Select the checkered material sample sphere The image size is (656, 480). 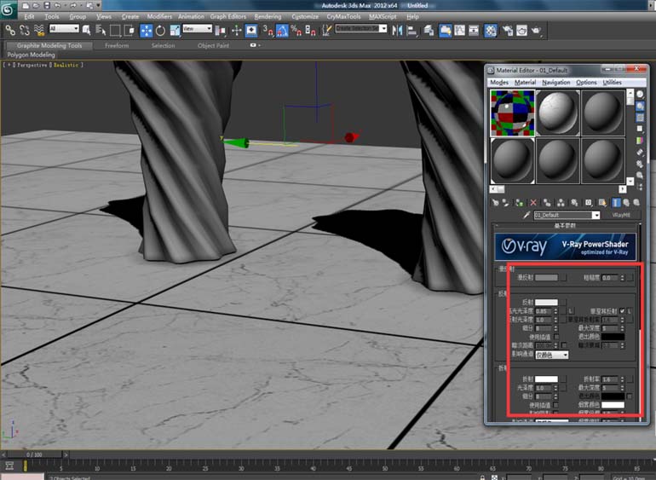click(513, 113)
